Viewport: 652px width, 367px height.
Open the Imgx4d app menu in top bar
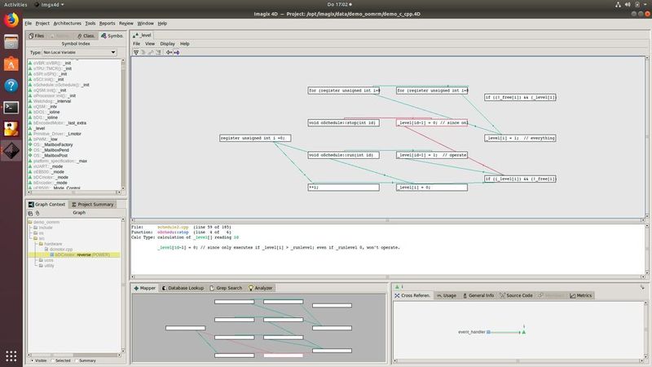coord(50,5)
